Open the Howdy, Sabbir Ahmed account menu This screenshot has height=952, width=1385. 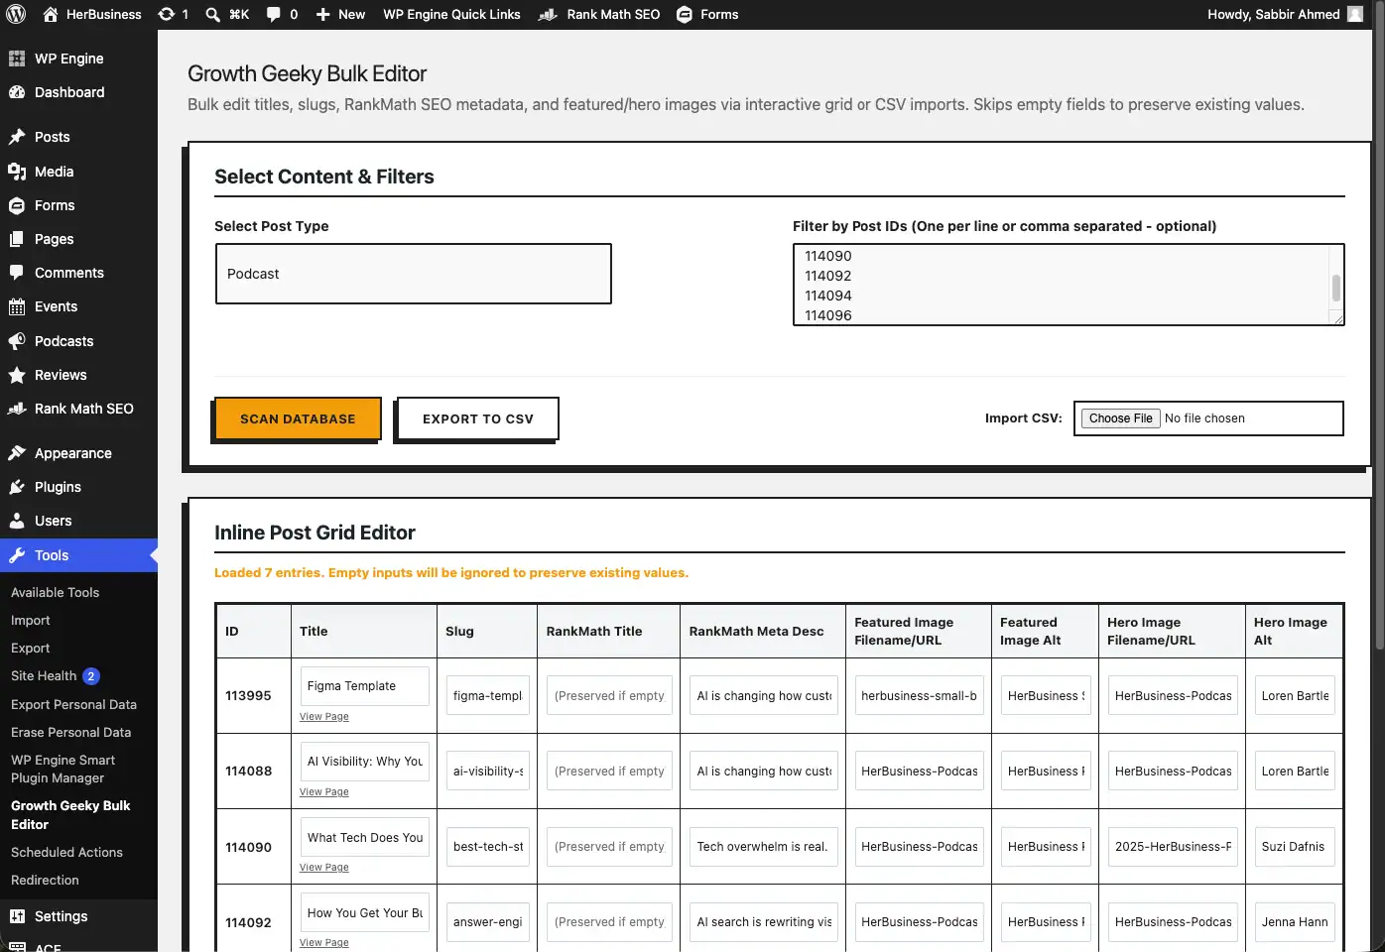tap(1285, 14)
